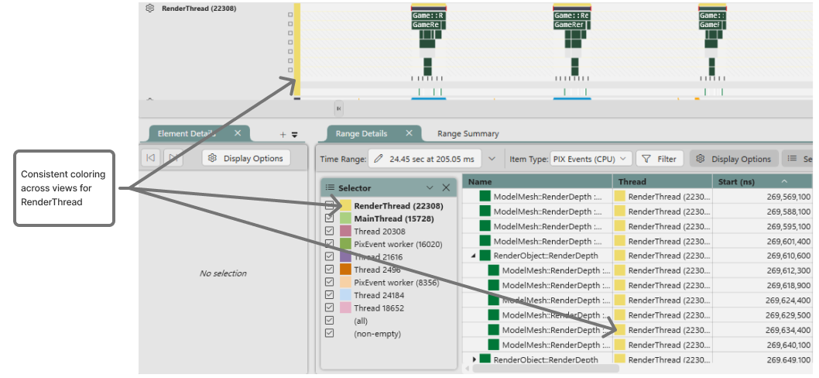This screenshot has height=378, width=819.
Task: Click yellow thread swatch in row 269,595,100
Action: click(x=619, y=226)
